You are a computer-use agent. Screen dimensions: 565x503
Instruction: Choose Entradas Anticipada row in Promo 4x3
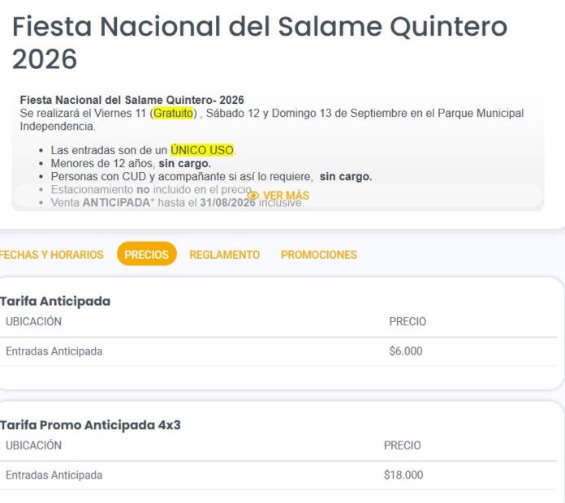click(x=278, y=475)
